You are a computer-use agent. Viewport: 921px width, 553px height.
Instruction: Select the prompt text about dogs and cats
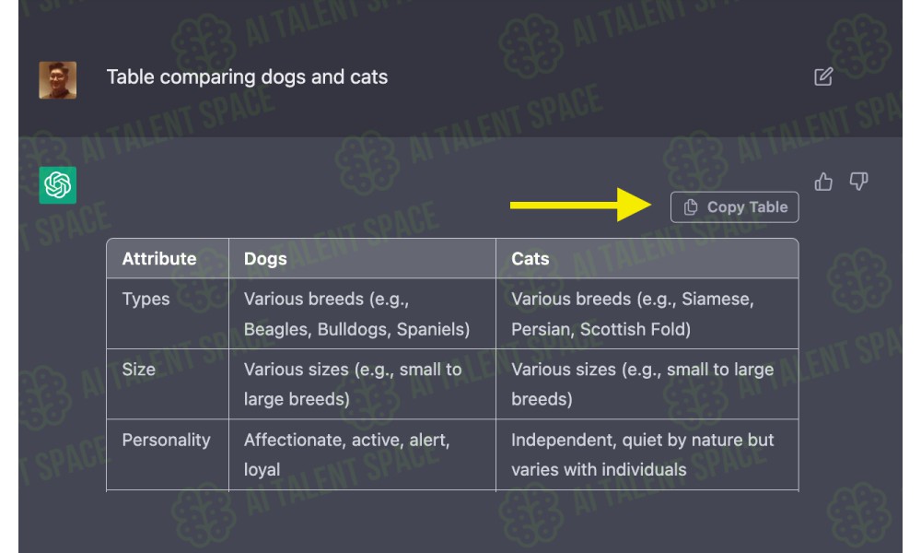coord(247,77)
